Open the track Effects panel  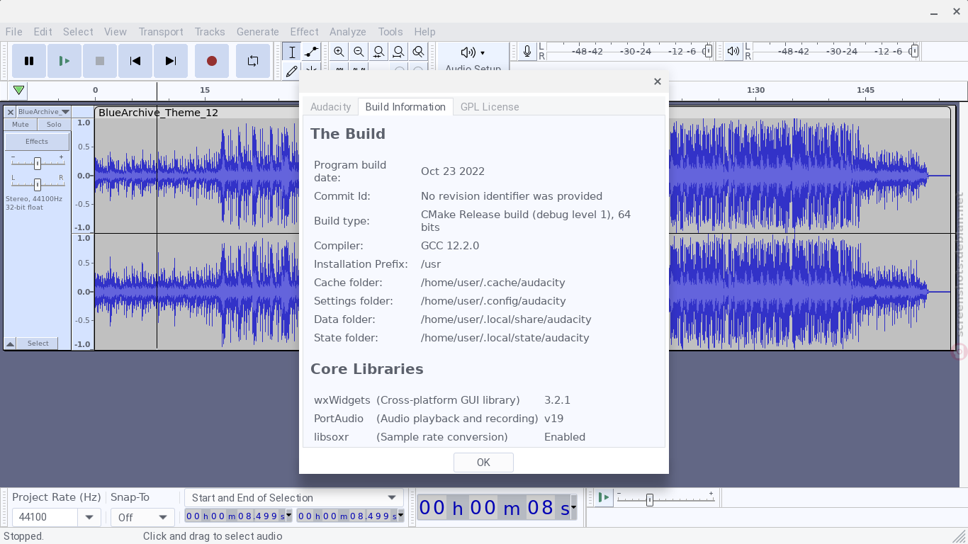click(37, 142)
